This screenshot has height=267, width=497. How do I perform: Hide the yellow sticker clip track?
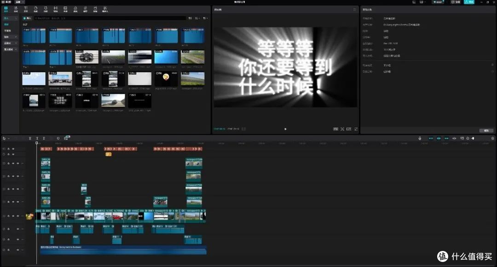click(13, 154)
